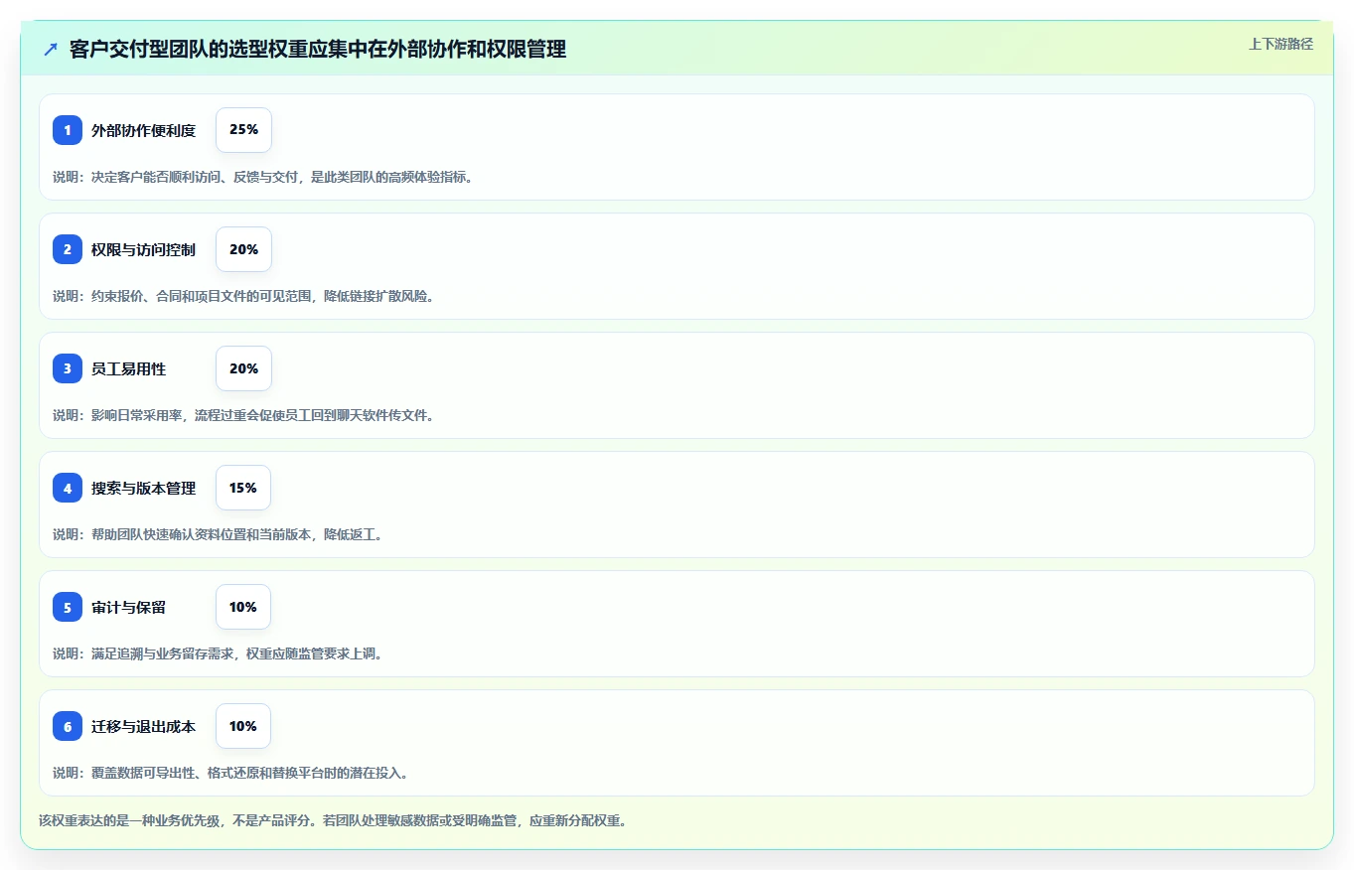Viewport: 1354px width, 870px height.
Task: Click the 10% weight chip for 迁移与退出成本
Action: [x=243, y=726]
